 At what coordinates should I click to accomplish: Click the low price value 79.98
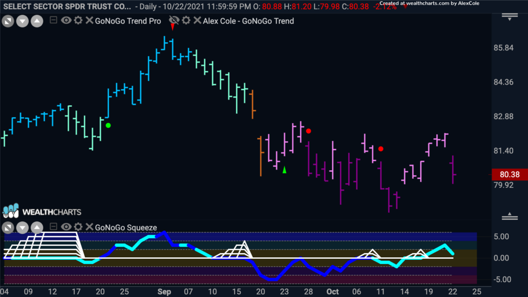(329, 6)
